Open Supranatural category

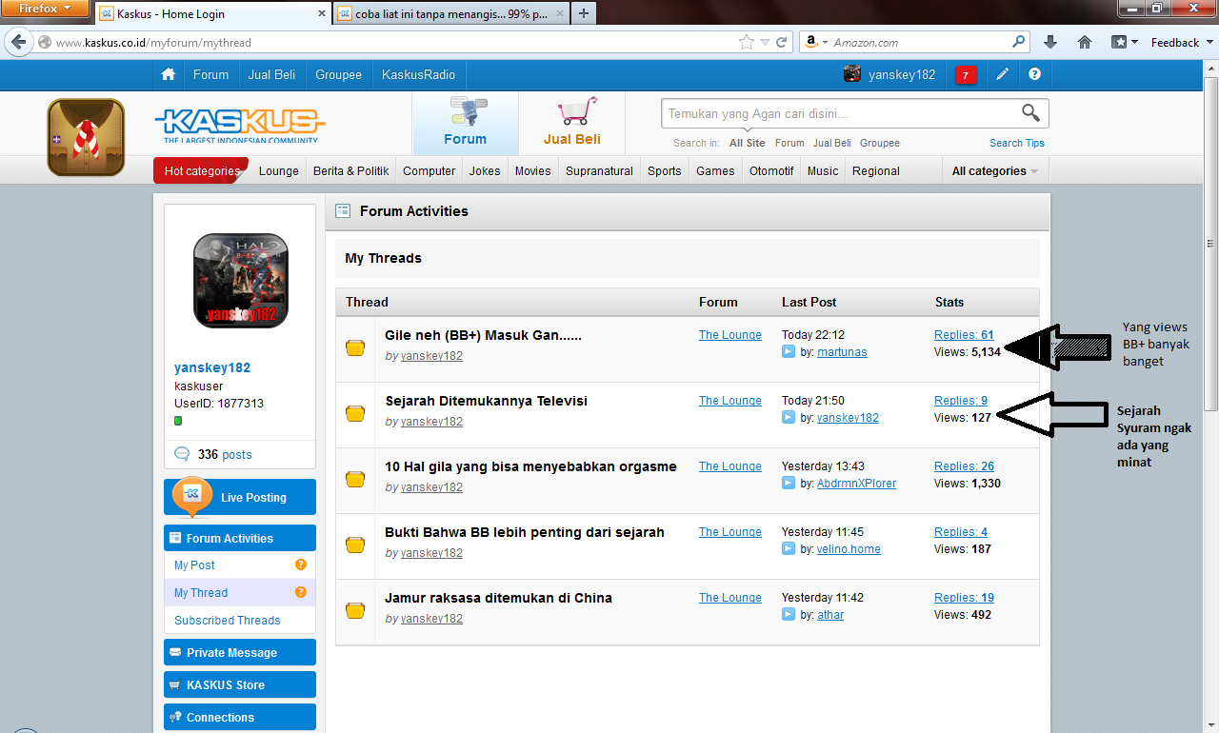coord(599,171)
